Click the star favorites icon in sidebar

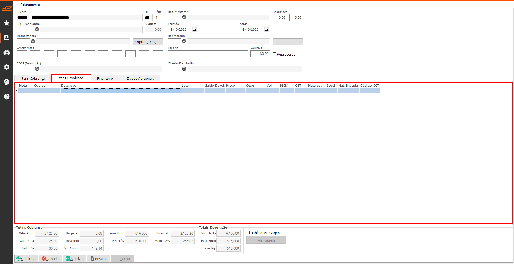[7, 23]
